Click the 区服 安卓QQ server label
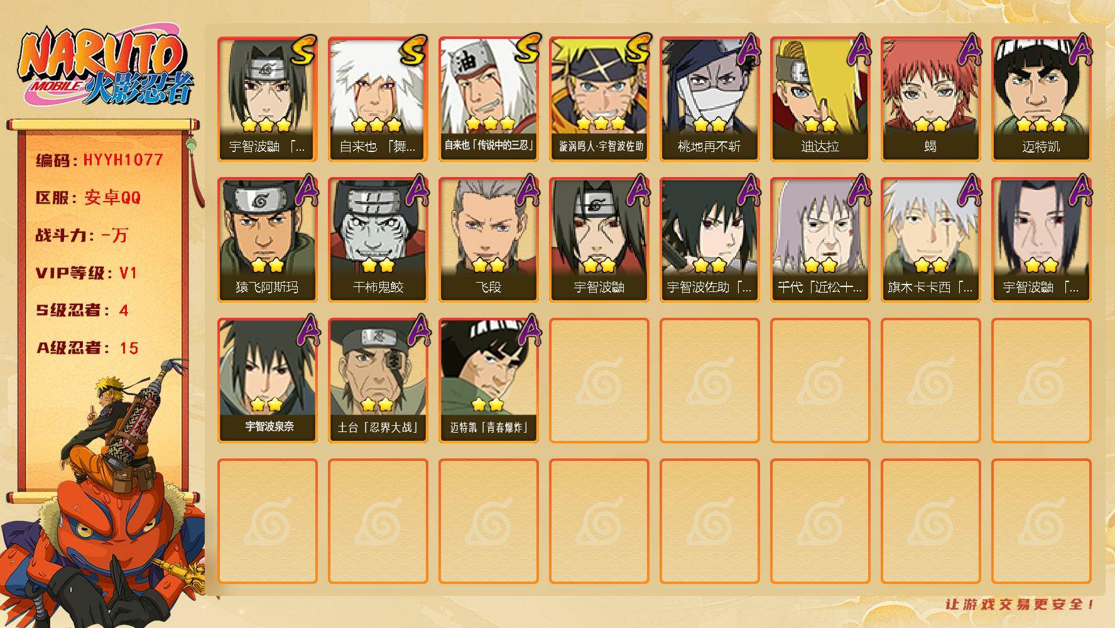 (x=88, y=198)
